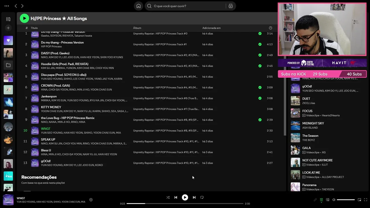This screenshot has height=208, width=370.
Task: Toggle saved check on DAISY (Prod. Gaeko)
Action: click(x=260, y=55)
